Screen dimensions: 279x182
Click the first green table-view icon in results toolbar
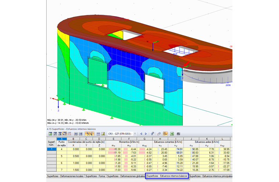50,134
